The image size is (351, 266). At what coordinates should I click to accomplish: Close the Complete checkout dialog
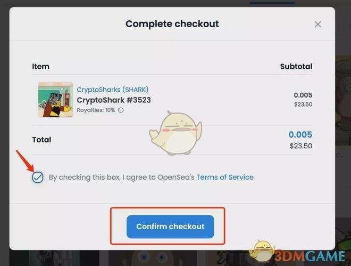317,24
